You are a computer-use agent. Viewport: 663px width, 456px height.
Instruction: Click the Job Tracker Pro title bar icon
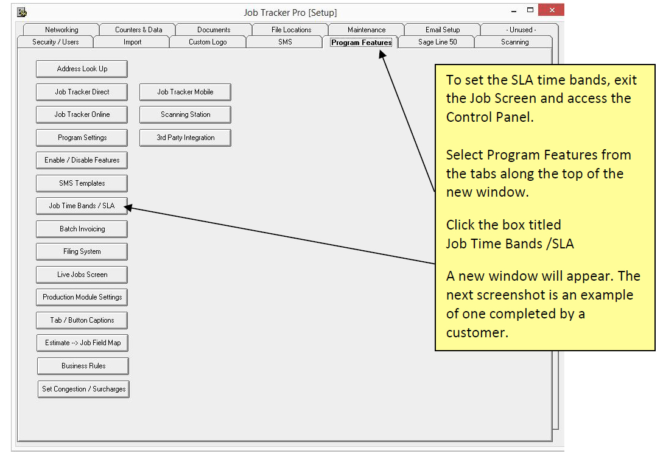pos(22,12)
